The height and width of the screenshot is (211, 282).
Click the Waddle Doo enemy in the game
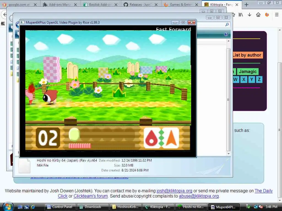(50, 97)
